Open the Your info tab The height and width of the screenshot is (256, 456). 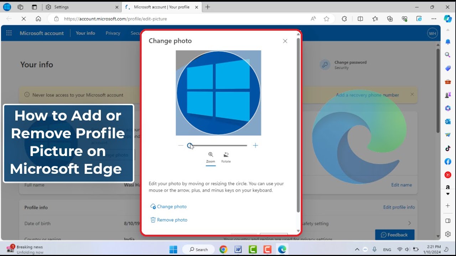[85, 33]
